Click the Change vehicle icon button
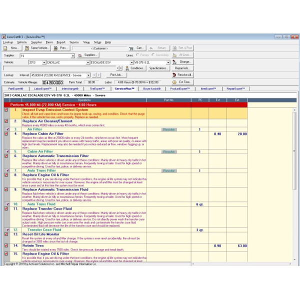The width and height of the screenshot is (300, 300). 175,62
